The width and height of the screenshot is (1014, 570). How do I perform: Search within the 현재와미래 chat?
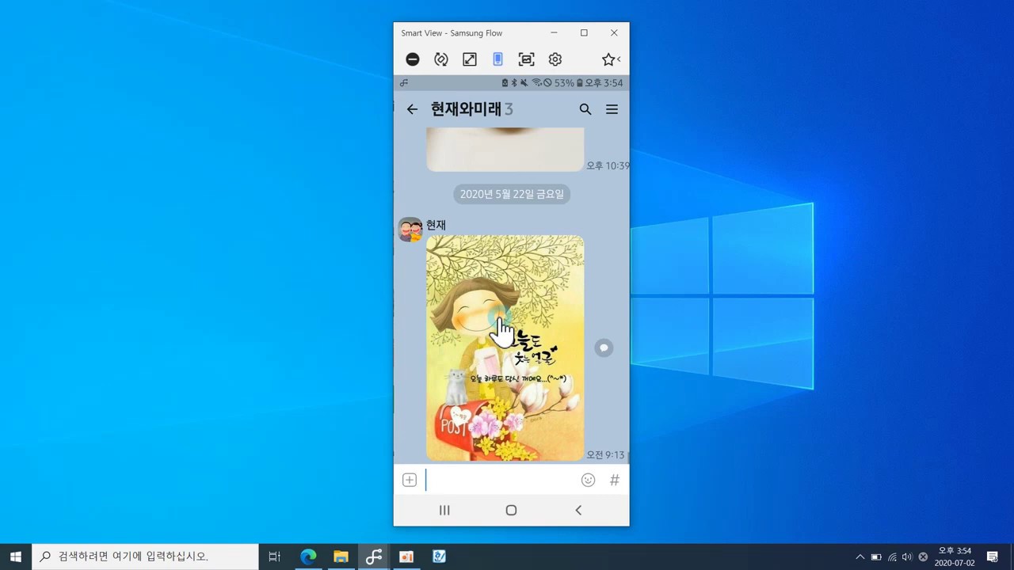click(585, 109)
